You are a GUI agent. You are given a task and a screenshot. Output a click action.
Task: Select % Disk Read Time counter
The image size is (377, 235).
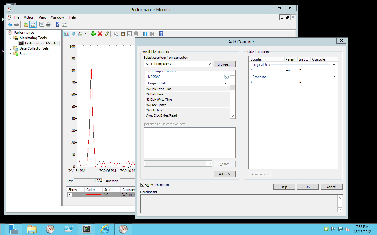(187, 89)
